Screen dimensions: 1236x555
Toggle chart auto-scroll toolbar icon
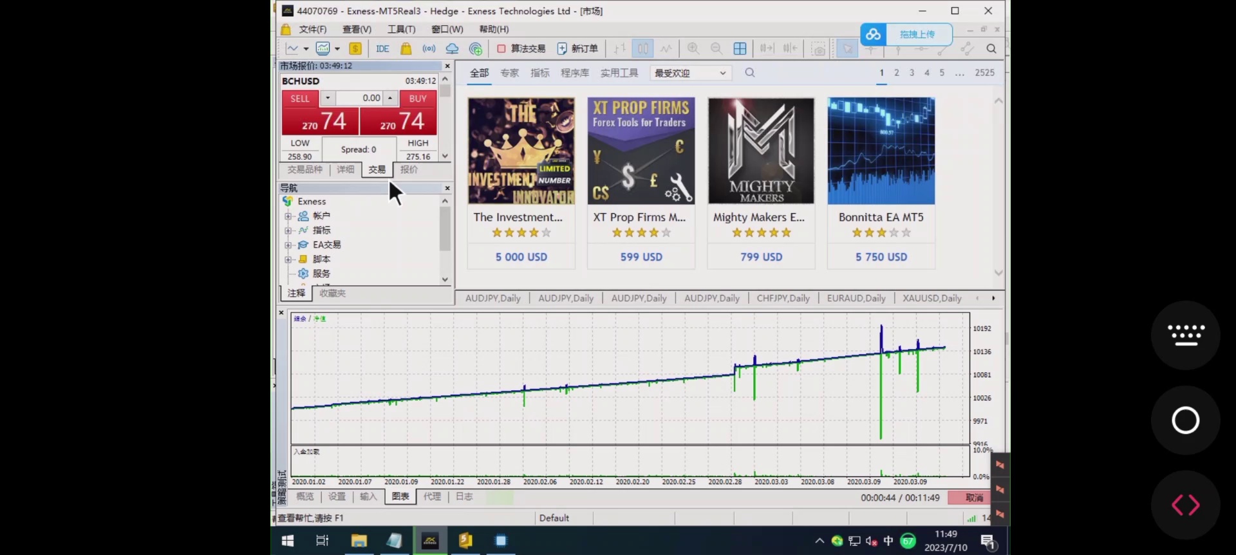point(767,49)
